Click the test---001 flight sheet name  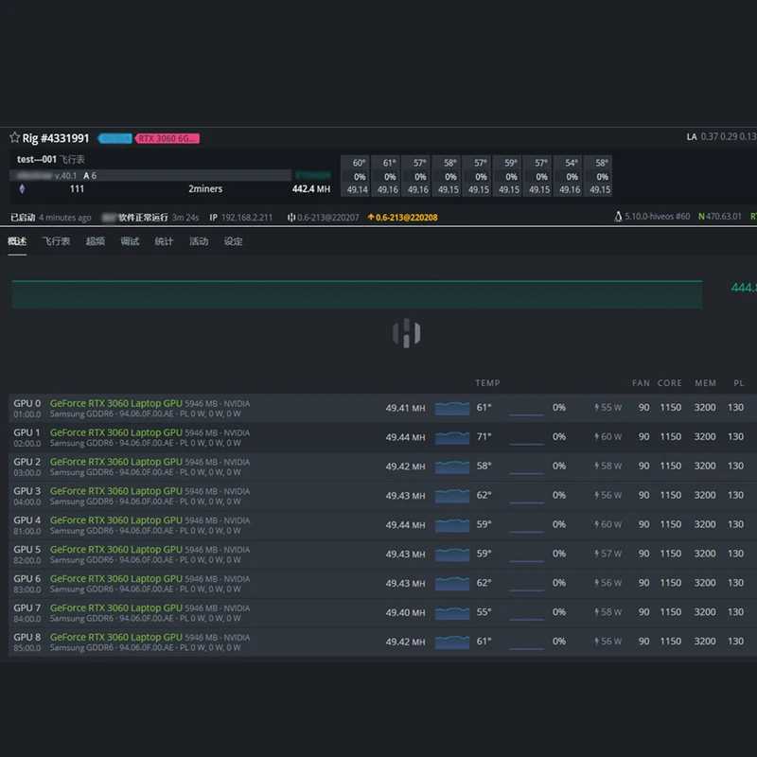(x=37, y=159)
